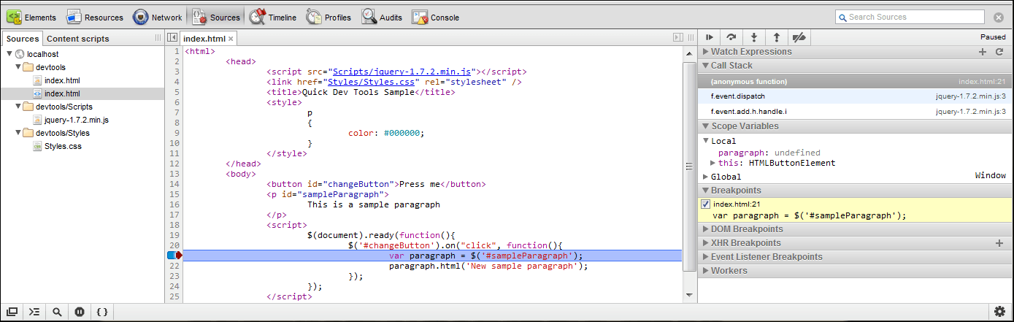Search in all sources

tap(57, 312)
